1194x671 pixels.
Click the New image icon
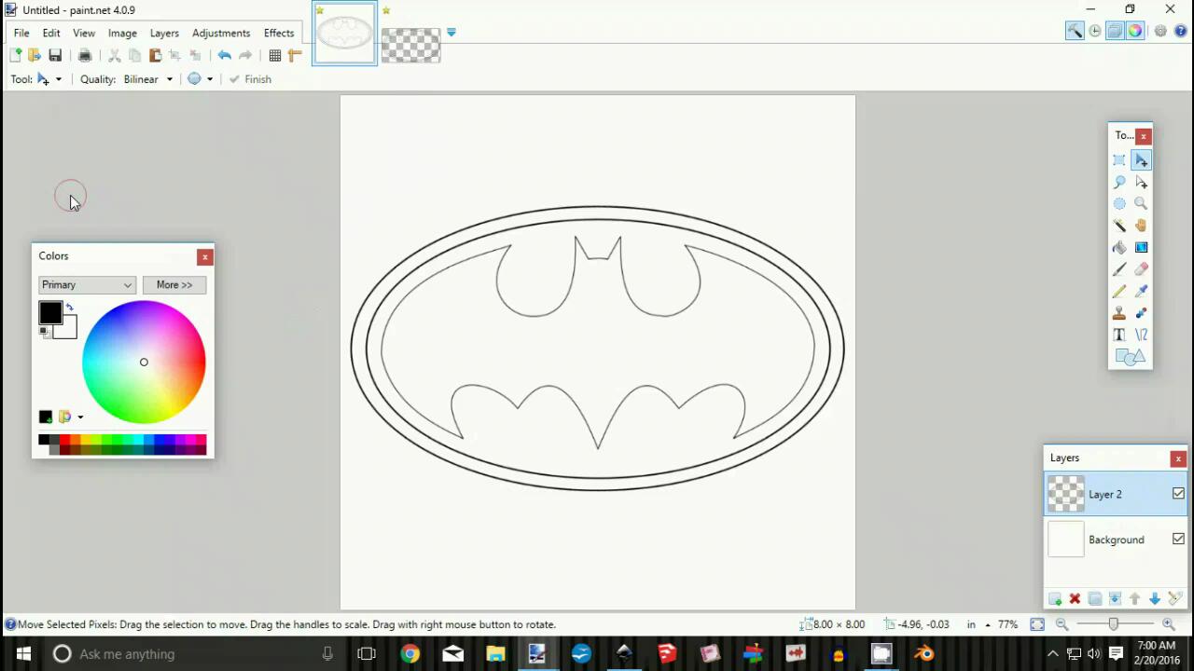point(15,56)
